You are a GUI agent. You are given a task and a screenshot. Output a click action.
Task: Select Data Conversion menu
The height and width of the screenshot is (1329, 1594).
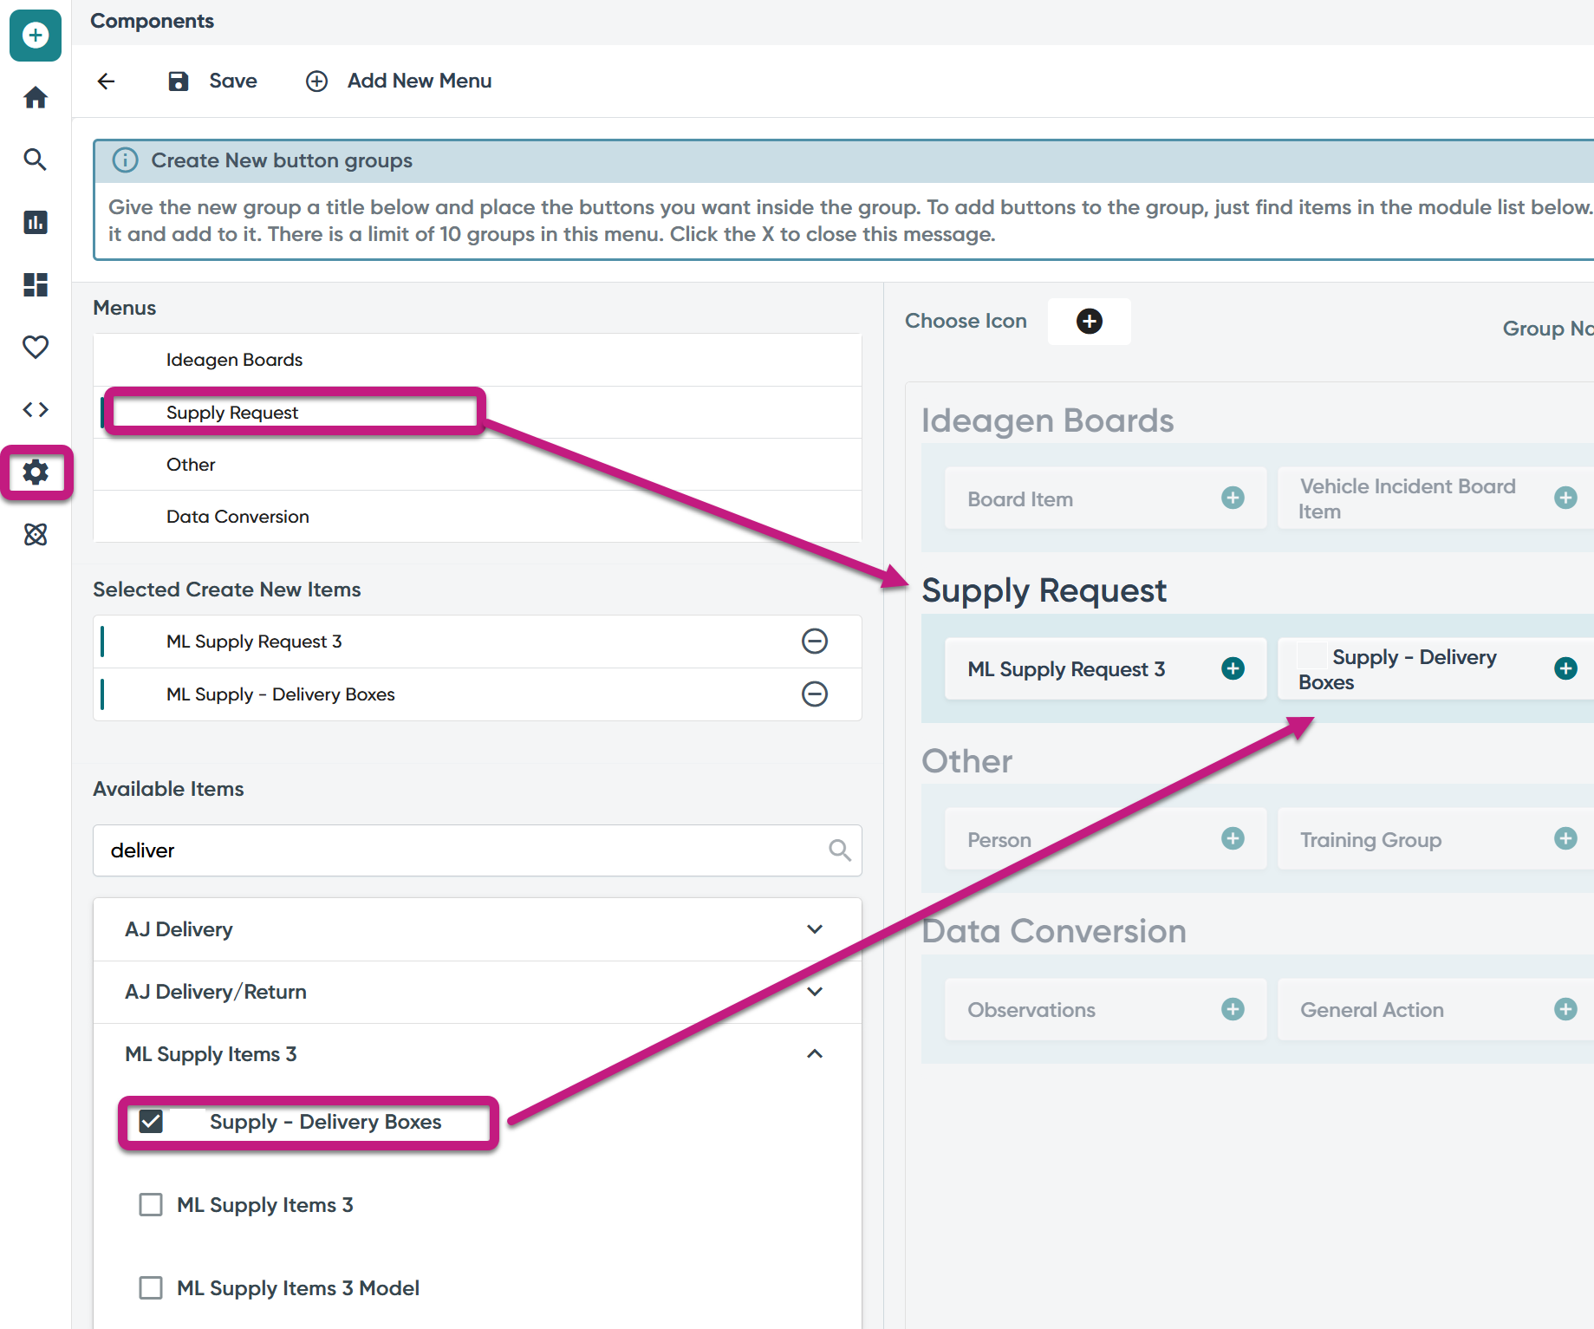[478, 517]
